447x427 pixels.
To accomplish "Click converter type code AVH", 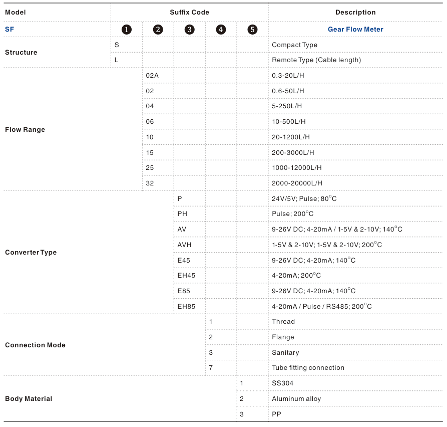I will point(184,245).
